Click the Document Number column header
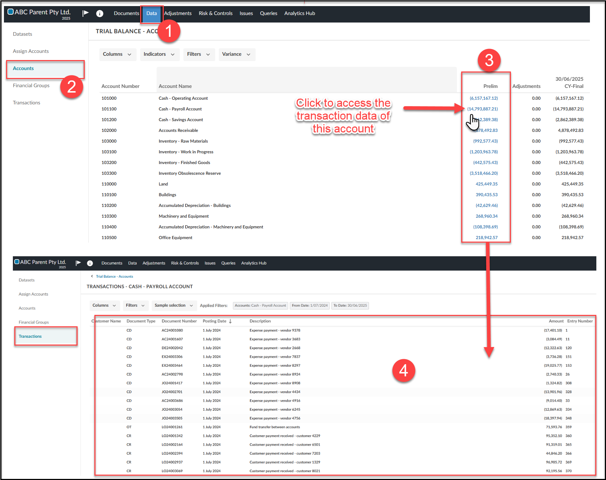Viewport: 606px width, 480px height. [179, 321]
